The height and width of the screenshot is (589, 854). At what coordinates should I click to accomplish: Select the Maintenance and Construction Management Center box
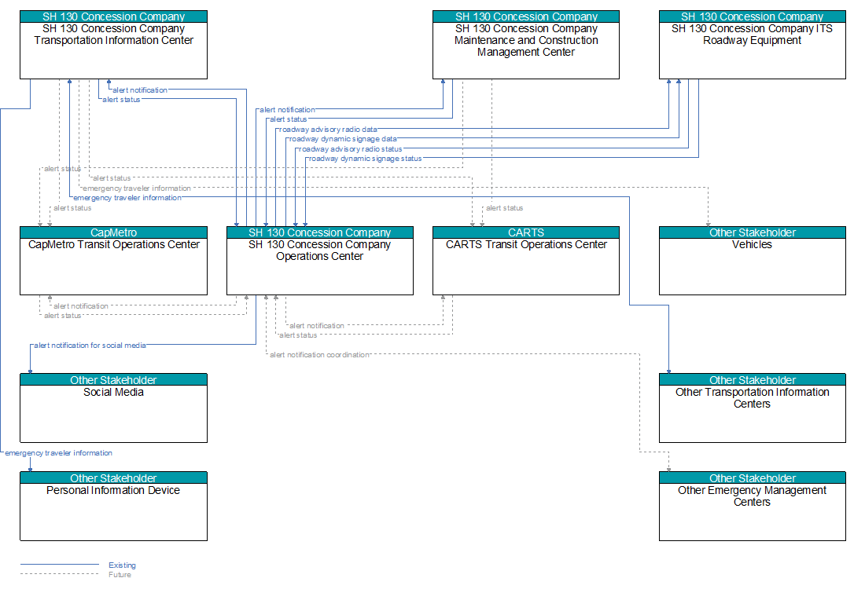coord(525,45)
